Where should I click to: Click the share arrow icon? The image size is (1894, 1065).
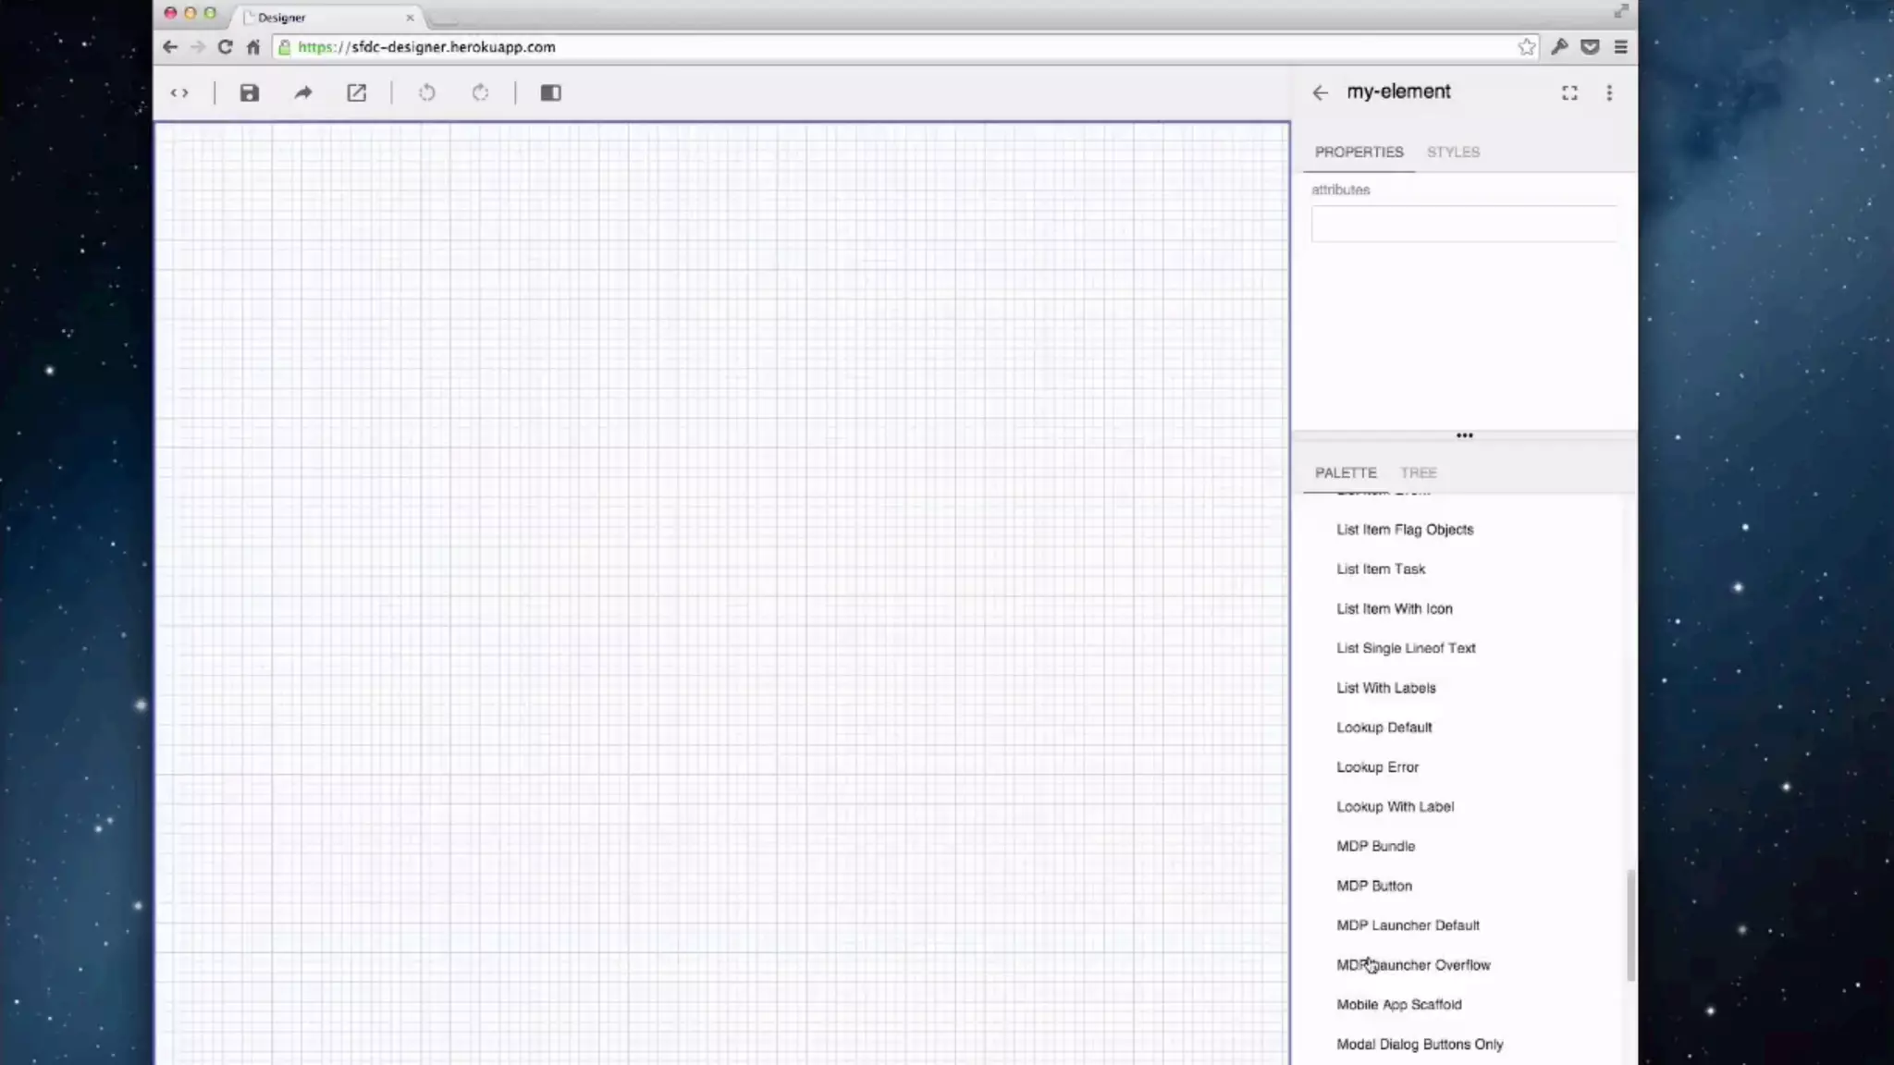tap(303, 92)
